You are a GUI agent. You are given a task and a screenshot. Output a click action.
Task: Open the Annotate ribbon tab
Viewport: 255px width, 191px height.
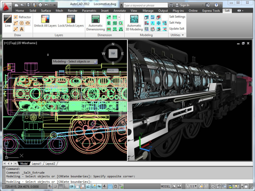[119, 10]
